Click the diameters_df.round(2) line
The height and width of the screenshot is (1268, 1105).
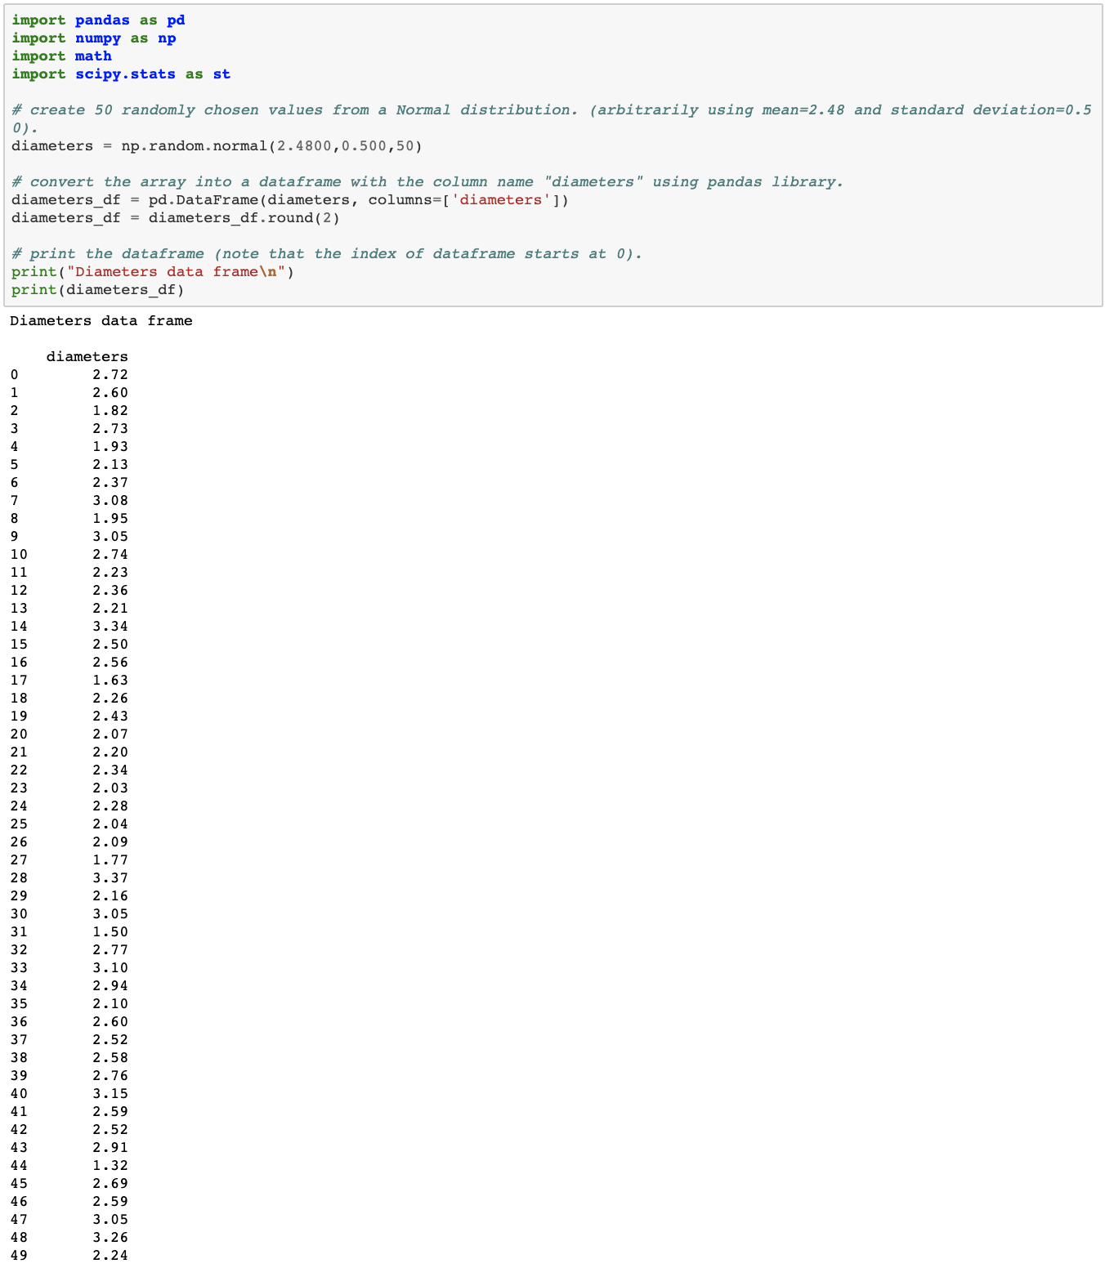(x=176, y=218)
